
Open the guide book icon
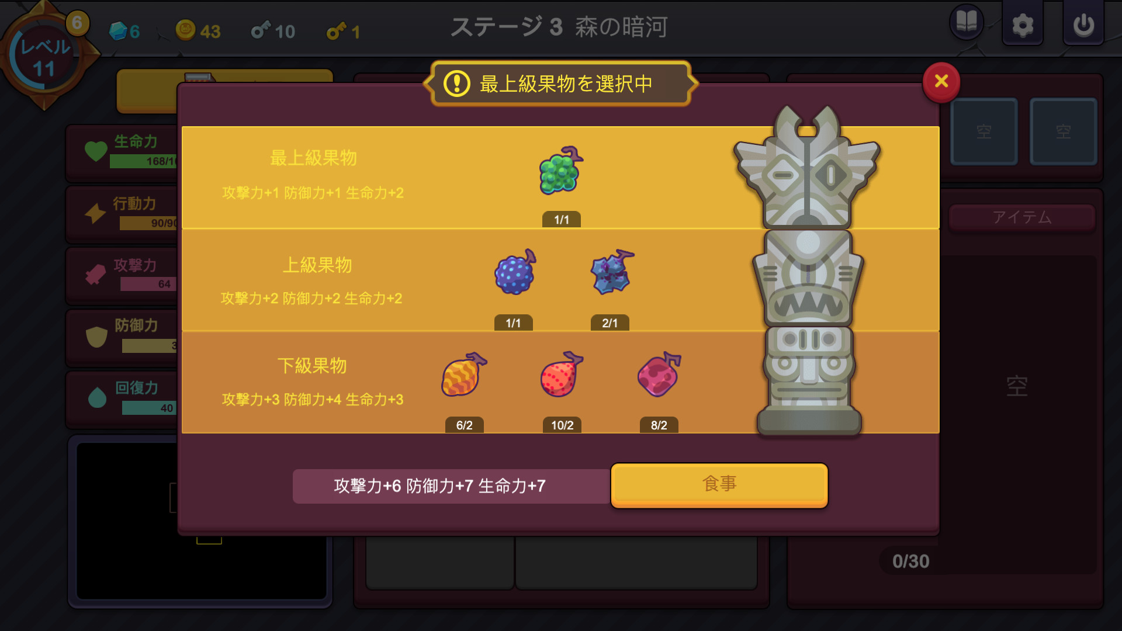tap(967, 23)
